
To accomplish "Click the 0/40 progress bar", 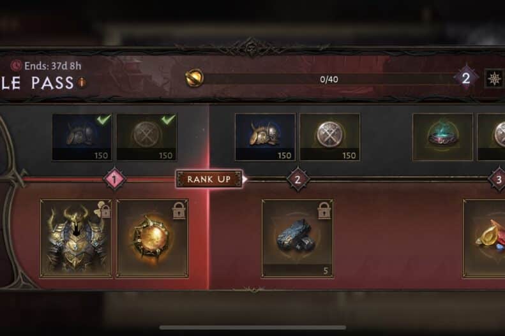I will pyautogui.click(x=329, y=79).
